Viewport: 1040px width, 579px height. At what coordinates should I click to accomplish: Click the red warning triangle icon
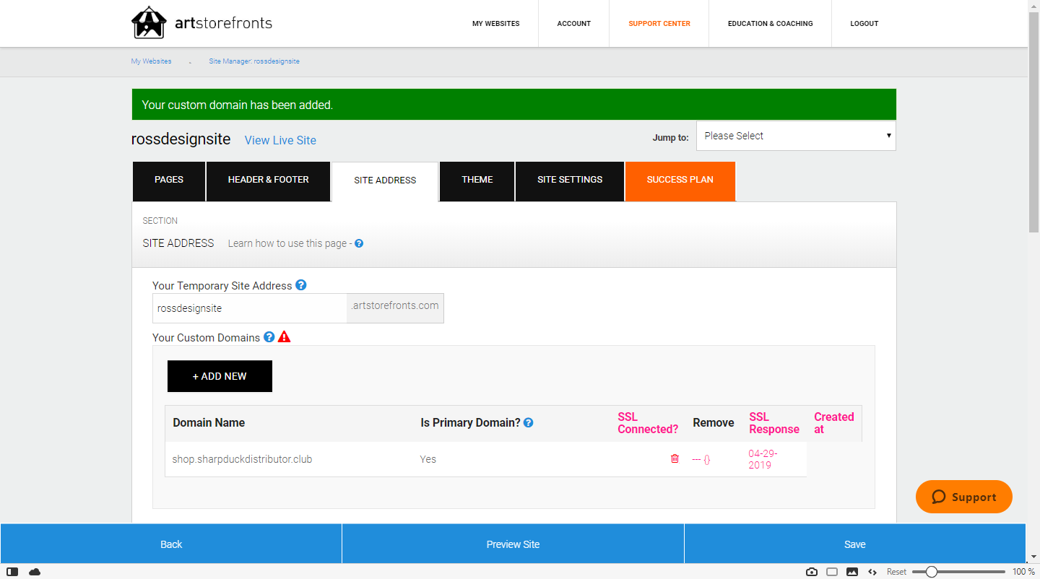pos(285,336)
